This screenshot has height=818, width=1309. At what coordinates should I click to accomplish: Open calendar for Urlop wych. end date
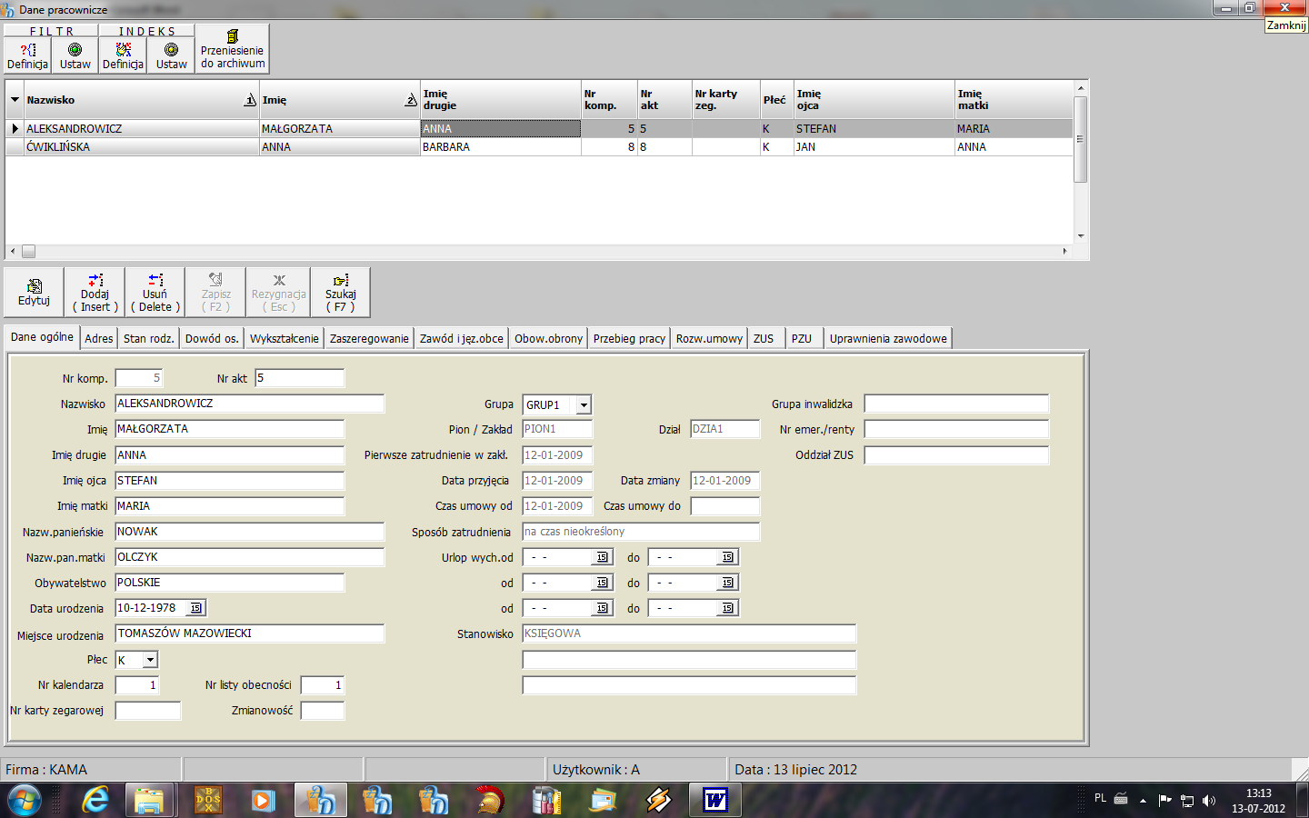point(727,557)
